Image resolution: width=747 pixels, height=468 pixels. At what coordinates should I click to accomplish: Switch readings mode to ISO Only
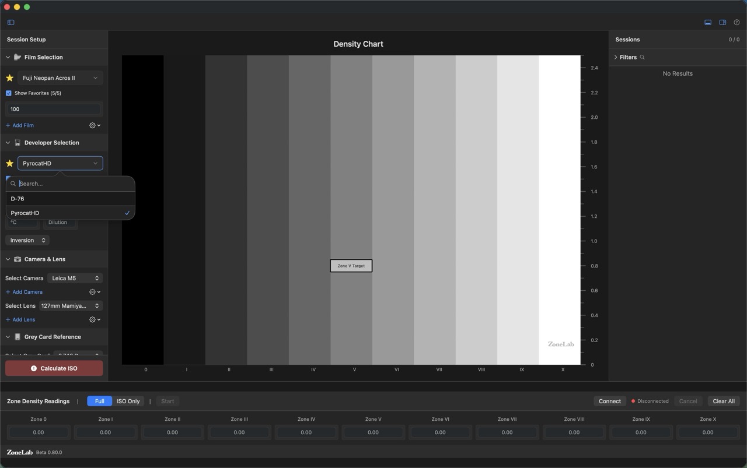pyautogui.click(x=128, y=401)
